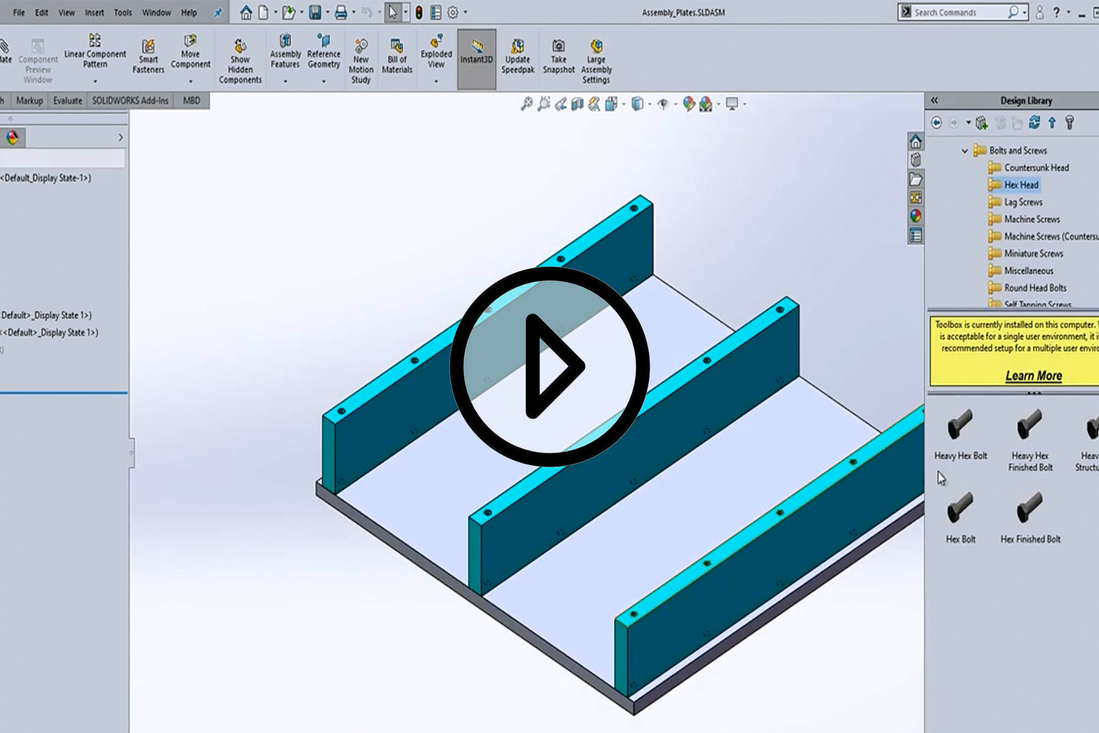Click the Learn More link
Image resolution: width=1099 pixels, height=733 pixels.
(x=1034, y=376)
